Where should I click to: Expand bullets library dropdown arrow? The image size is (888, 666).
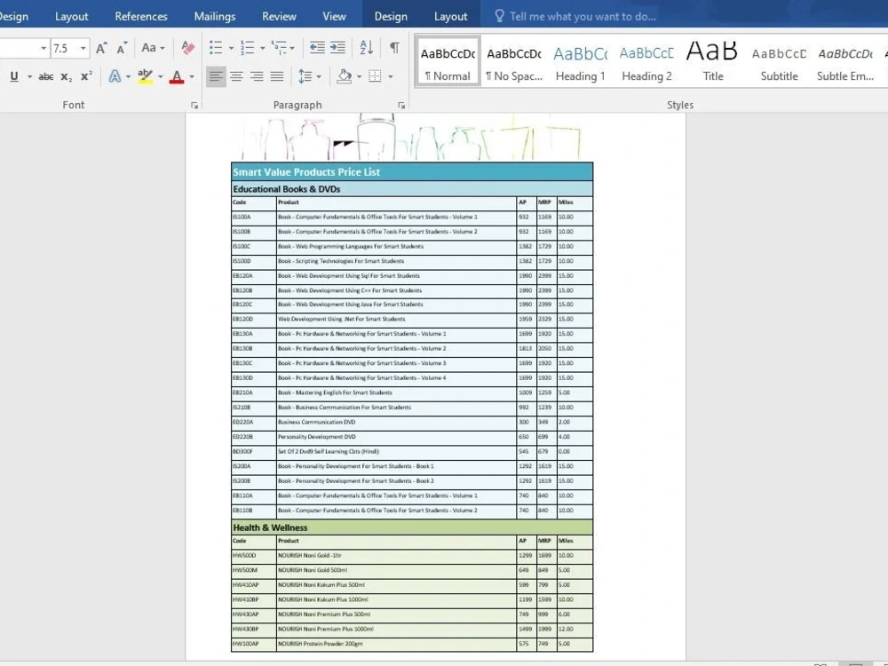pos(231,48)
